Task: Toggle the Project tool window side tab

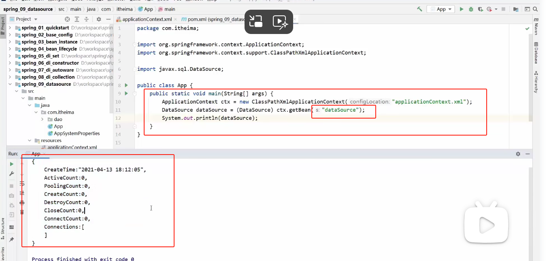Action: pos(2,26)
